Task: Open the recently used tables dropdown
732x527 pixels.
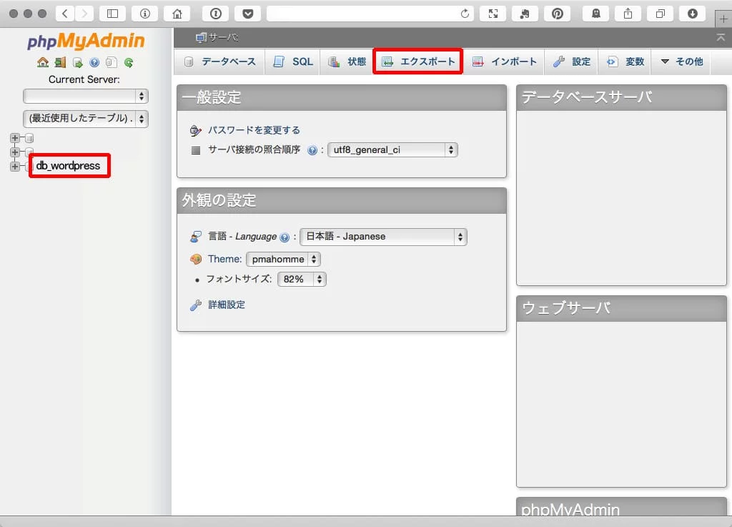Action: [86, 119]
